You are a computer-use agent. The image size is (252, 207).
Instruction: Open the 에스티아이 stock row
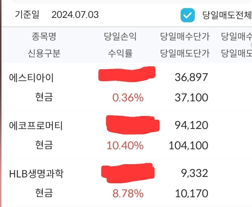(31, 77)
